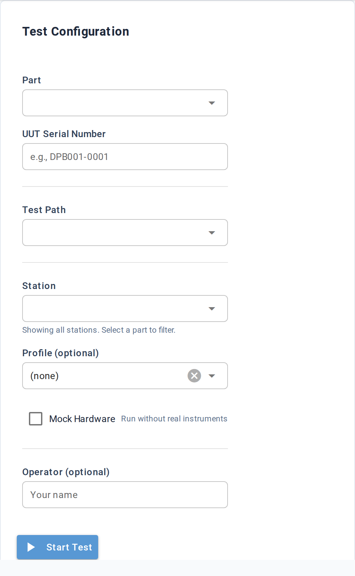The width and height of the screenshot is (355, 576).
Task: Click the 'Test Configuration' heading
Action: [x=76, y=32]
